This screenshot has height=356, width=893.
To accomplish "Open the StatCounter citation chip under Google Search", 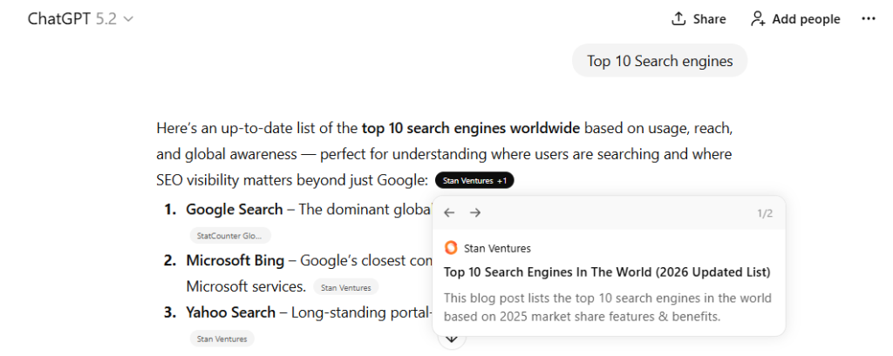I will pyautogui.click(x=230, y=235).
